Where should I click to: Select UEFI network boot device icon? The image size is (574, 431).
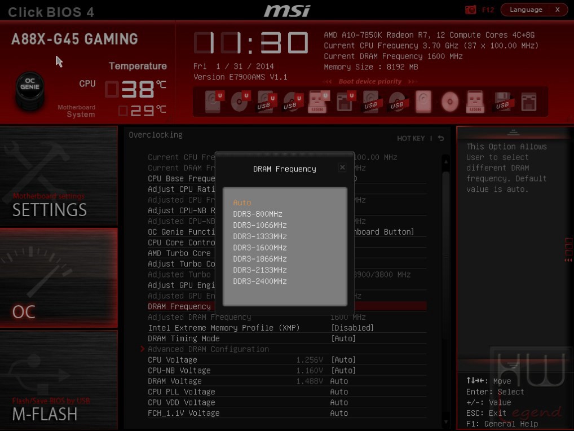[345, 102]
